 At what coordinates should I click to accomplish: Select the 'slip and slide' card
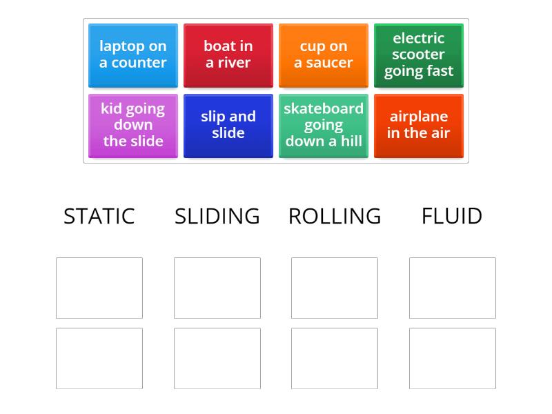pyautogui.click(x=228, y=125)
